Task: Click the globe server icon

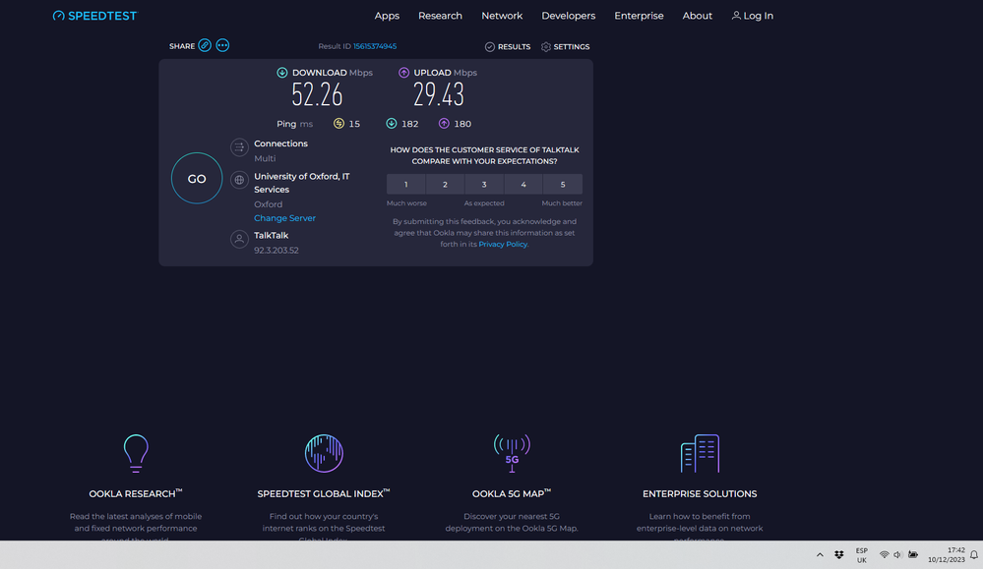Action: pyautogui.click(x=239, y=181)
